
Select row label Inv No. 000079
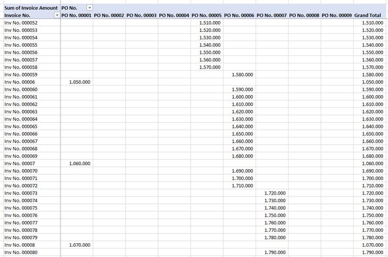click(21, 238)
